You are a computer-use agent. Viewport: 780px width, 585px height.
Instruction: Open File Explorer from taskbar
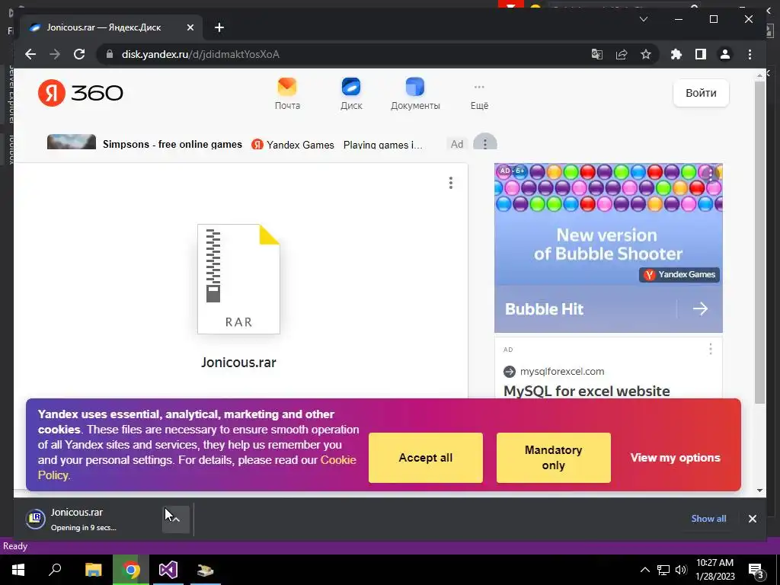93,570
